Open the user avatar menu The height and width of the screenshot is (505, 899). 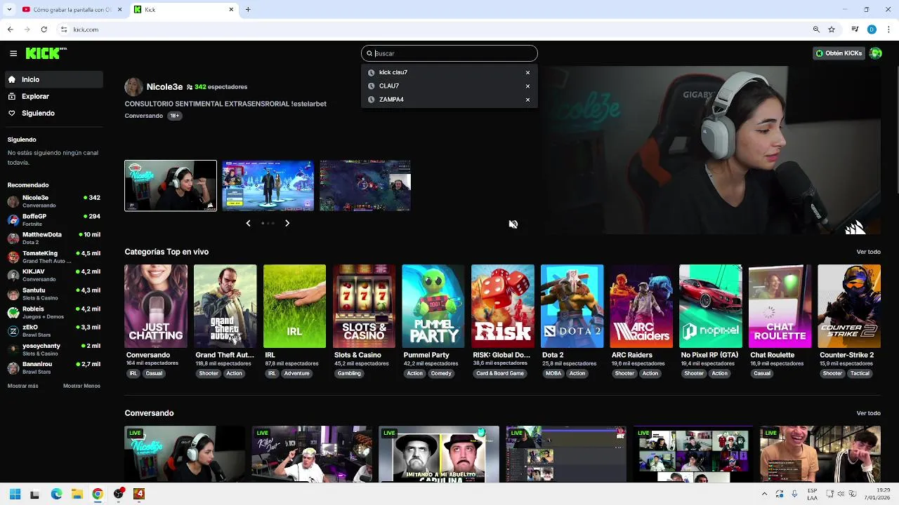click(x=875, y=53)
